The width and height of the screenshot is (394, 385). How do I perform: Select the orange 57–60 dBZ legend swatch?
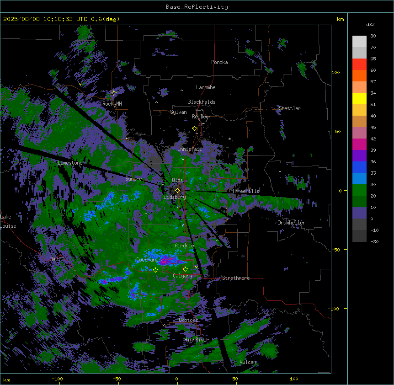tap(359, 75)
